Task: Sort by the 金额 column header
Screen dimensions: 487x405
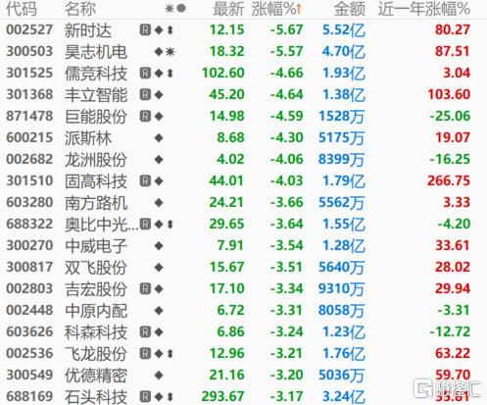Action: (349, 9)
